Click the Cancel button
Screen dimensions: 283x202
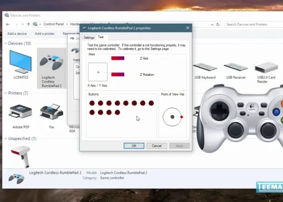[156, 146]
